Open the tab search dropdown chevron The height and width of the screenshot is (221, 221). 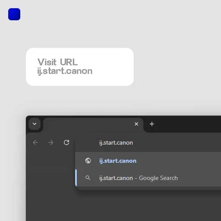pos(35,124)
